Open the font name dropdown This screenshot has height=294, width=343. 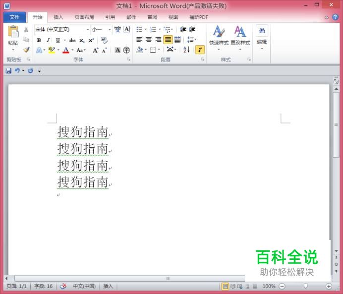(x=88, y=29)
